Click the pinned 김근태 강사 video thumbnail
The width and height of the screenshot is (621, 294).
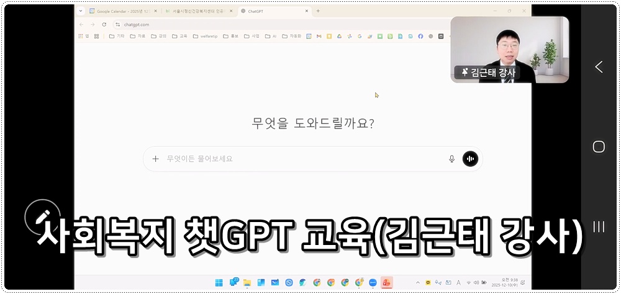coord(510,50)
